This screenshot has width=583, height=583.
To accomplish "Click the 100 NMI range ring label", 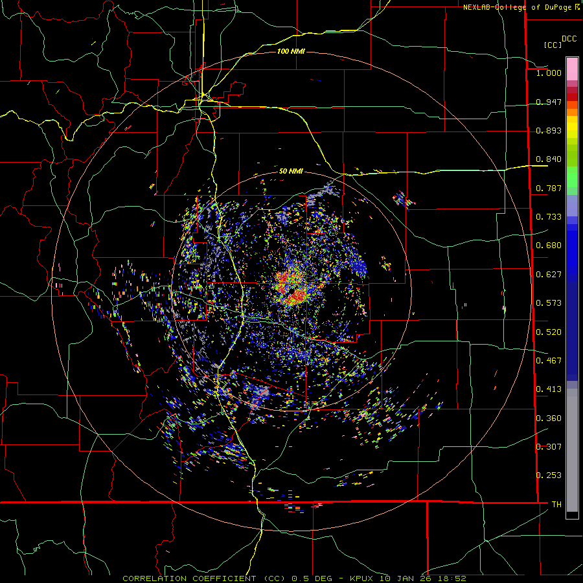I will 291,51.
